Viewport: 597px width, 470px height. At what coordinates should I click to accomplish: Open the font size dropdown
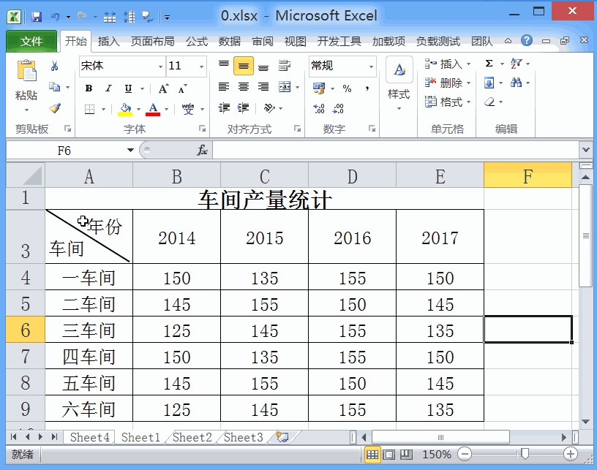(200, 65)
